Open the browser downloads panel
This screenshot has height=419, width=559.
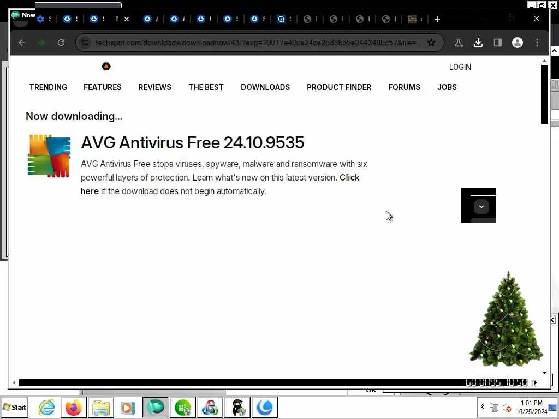[478, 43]
